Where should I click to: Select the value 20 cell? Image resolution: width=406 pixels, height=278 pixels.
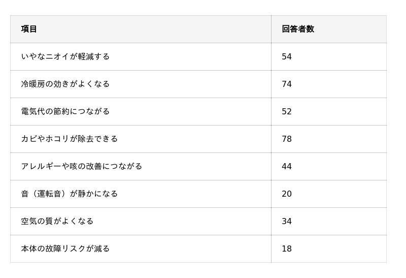(287, 194)
